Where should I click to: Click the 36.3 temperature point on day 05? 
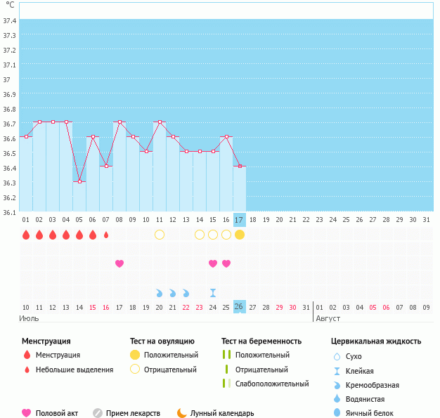point(79,181)
